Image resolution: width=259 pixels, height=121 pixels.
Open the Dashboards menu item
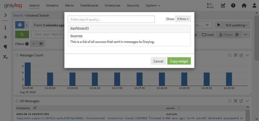tap(89, 5)
